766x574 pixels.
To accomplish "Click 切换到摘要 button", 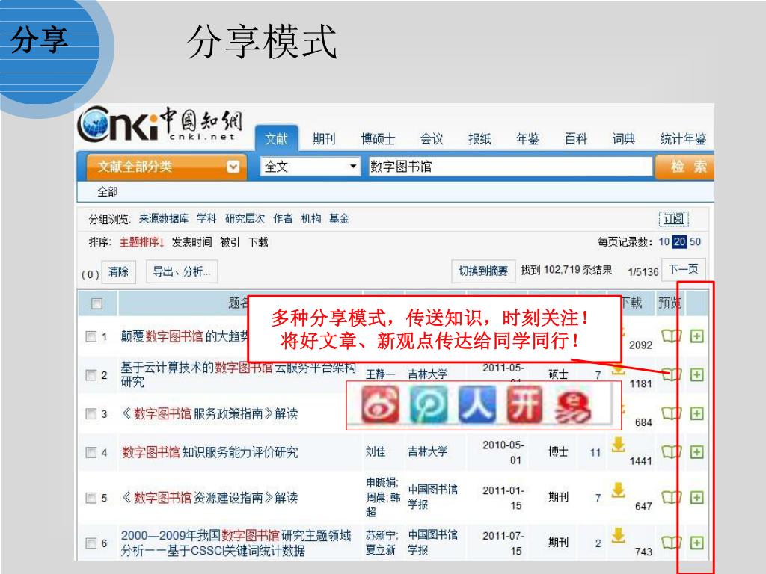I will pos(483,271).
